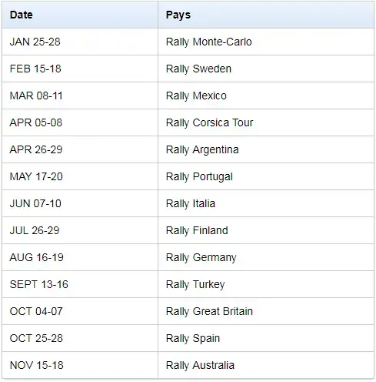Viewport: 376px width, 382px height.
Task: Click the Pays column header
Action: (x=266, y=15)
